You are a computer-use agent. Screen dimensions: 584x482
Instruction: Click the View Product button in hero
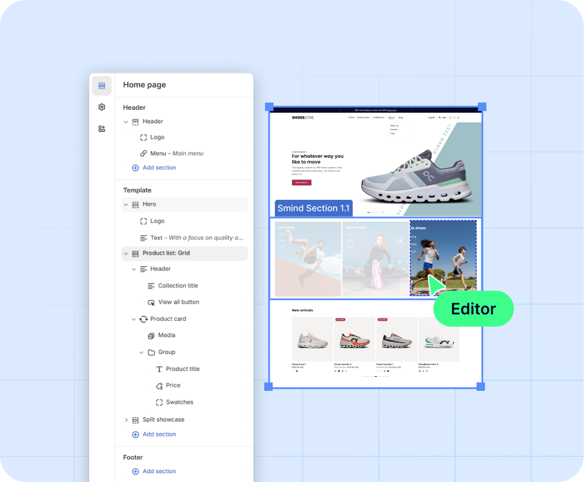tap(302, 182)
